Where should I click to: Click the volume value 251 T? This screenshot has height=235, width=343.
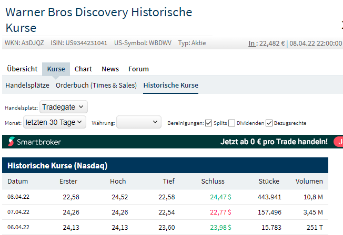315,228
